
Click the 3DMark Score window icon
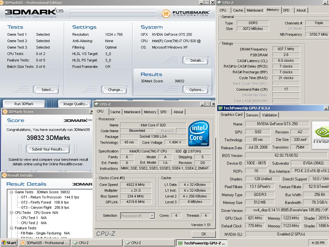tap(5, 112)
